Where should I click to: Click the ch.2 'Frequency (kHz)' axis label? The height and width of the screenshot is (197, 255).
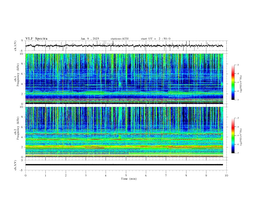pyautogui.click(x=18, y=128)
